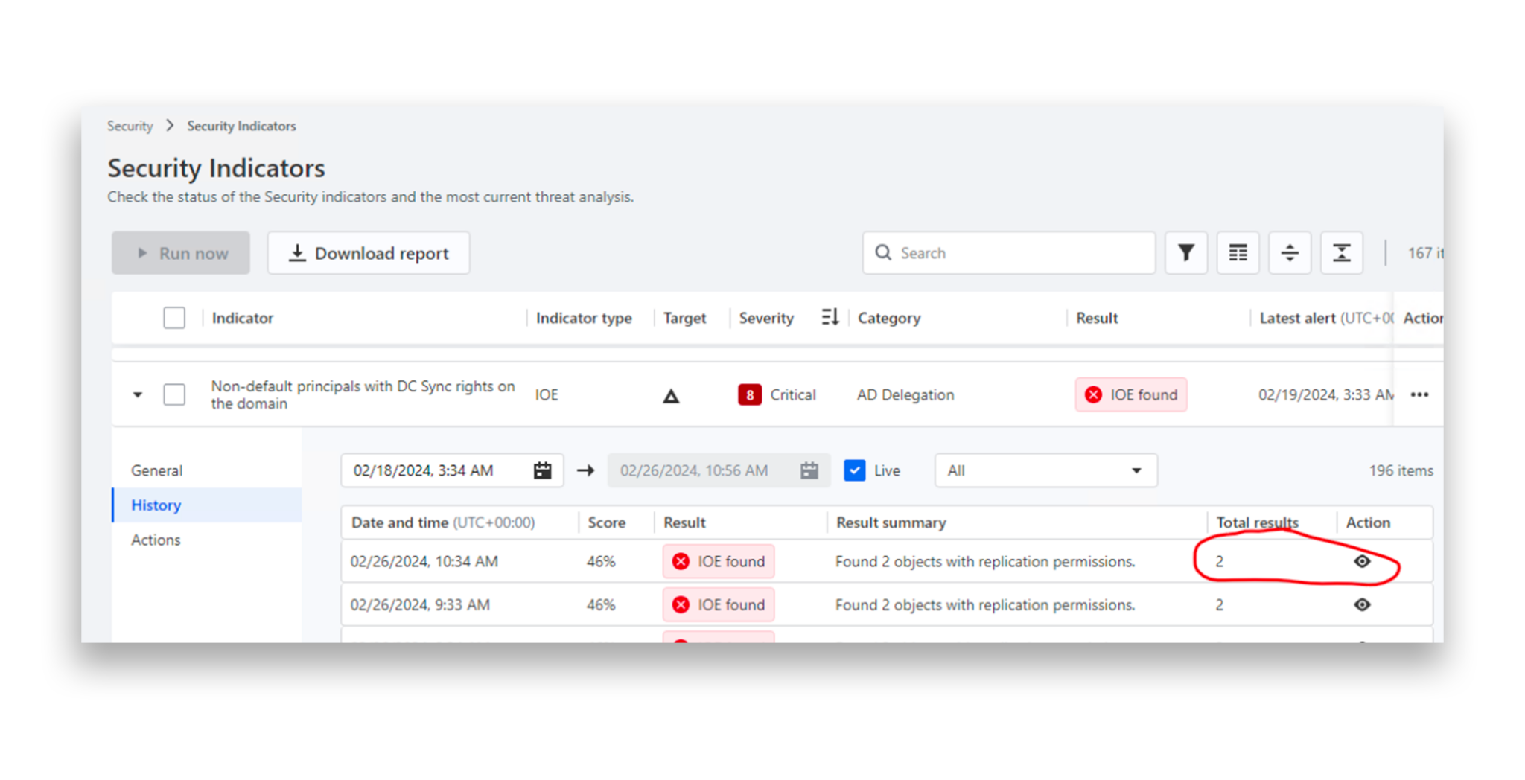View details with the circled eye icon
The height and width of the screenshot is (780, 1525).
1362,561
